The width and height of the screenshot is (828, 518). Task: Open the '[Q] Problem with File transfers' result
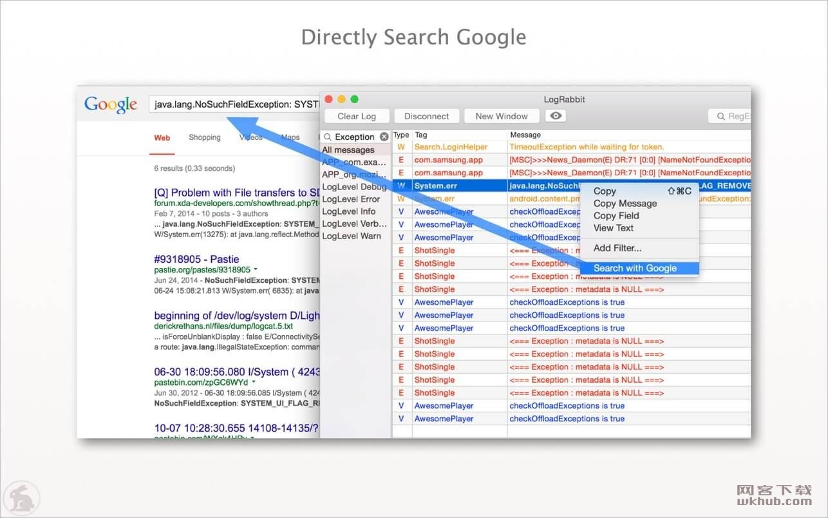tap(237, 193)
